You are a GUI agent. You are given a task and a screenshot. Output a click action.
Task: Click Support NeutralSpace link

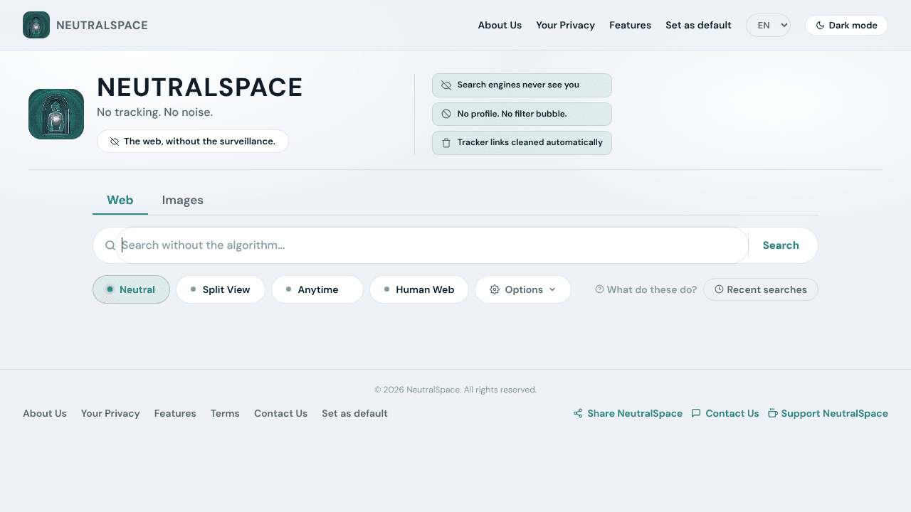pos(828,413)
